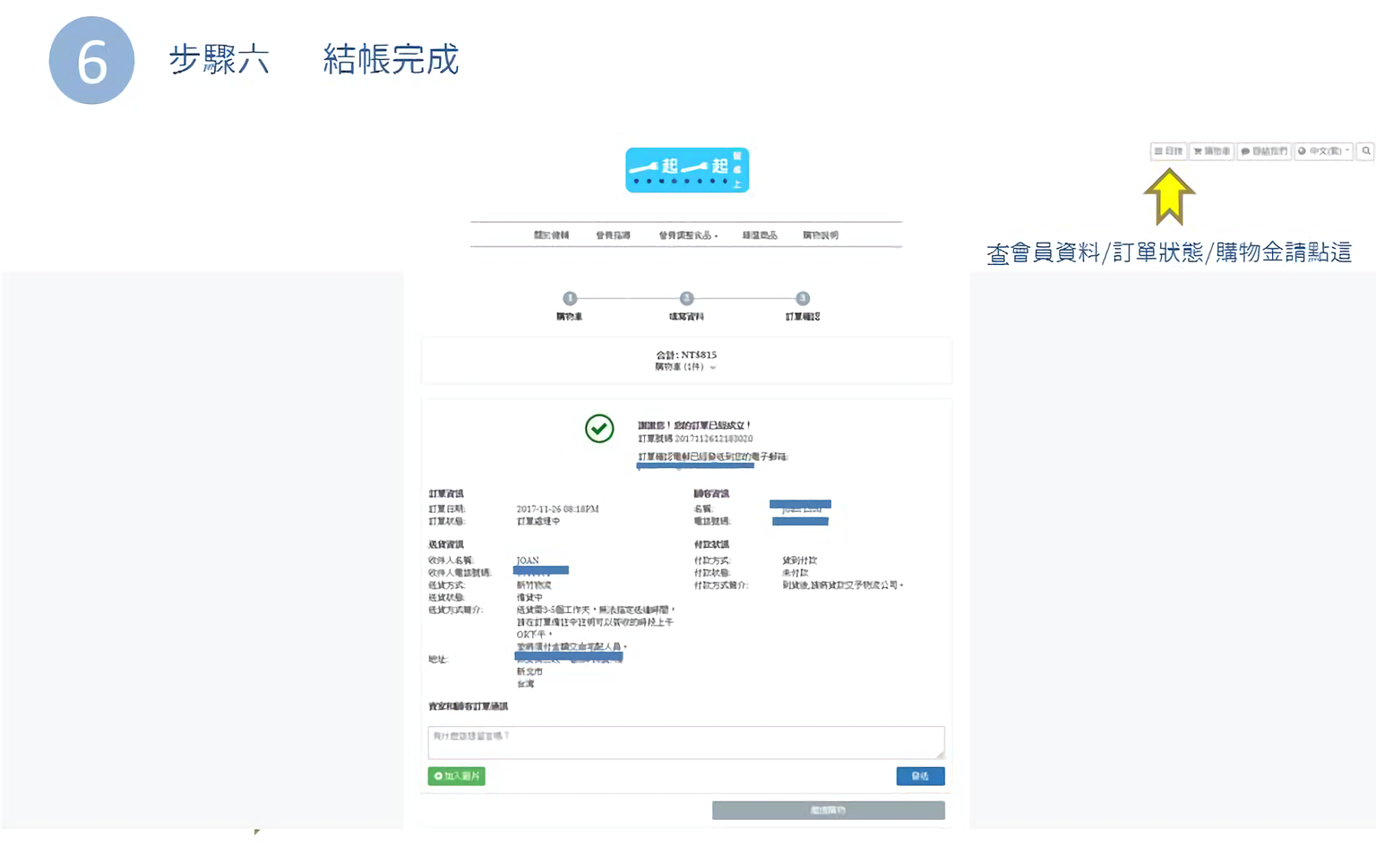Image resolution: width=1376 pixels, height=845 pixels.
Task: Click the delivery method 新竹物流
Action: point(534,585)
